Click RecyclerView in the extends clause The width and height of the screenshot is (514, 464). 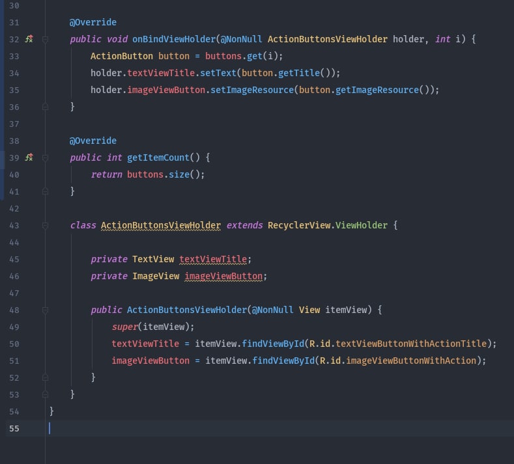pos(299,225)
